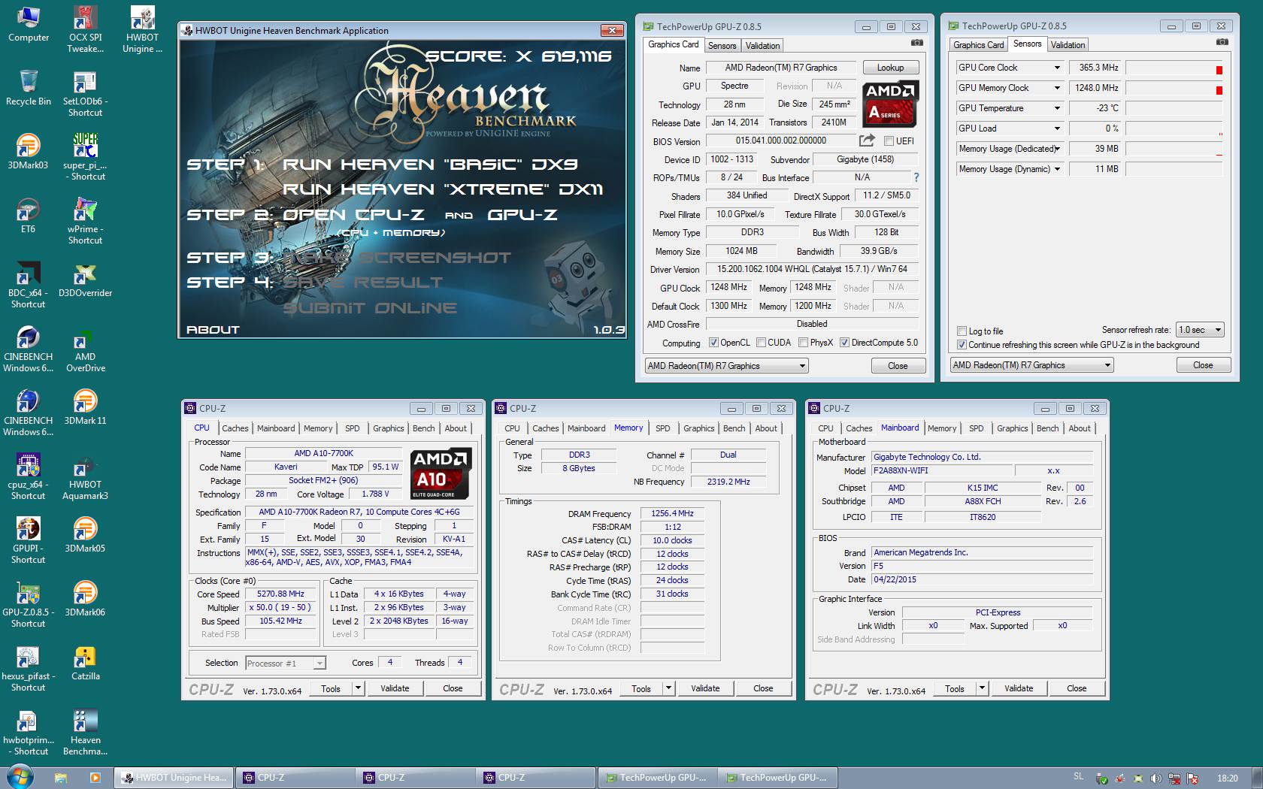Open the Memory Usage (Dynamic) sensor dropdown
Screen dimensions: 1263x789
[x=1057, y=169]
